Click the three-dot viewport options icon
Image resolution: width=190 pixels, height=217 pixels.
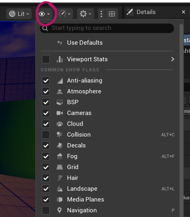click(101, 14)
